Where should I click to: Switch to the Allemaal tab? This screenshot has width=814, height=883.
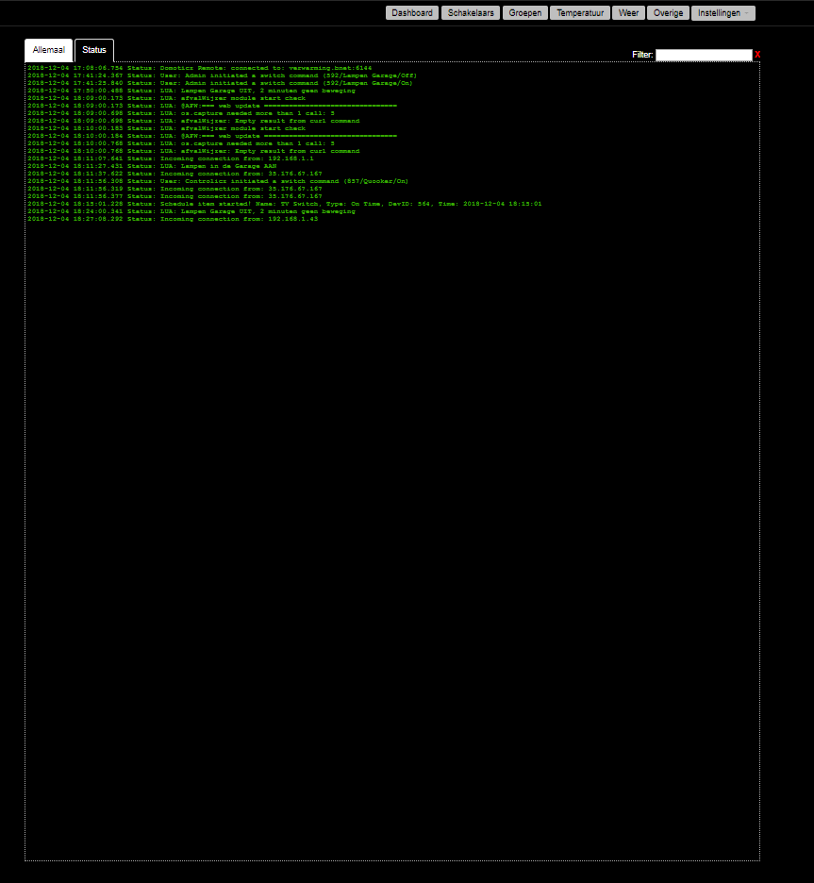(x=48, y=50)
